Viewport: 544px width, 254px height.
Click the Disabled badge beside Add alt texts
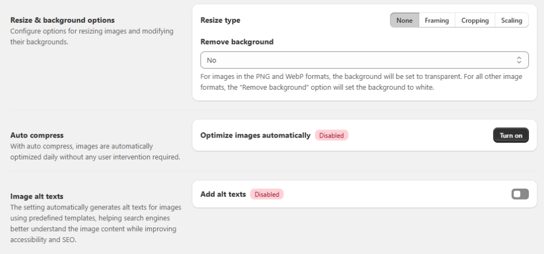267,194
